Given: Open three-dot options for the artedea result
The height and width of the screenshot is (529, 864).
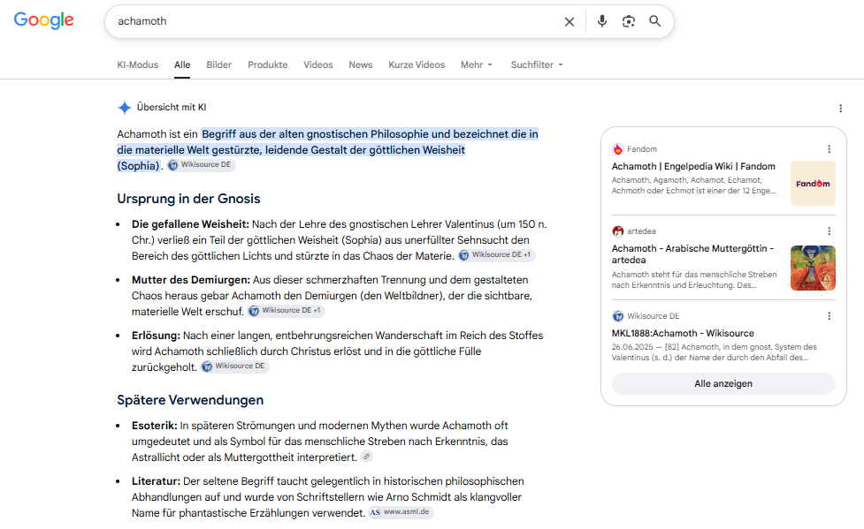Looking at the screenshot, I should coord(829,231).
